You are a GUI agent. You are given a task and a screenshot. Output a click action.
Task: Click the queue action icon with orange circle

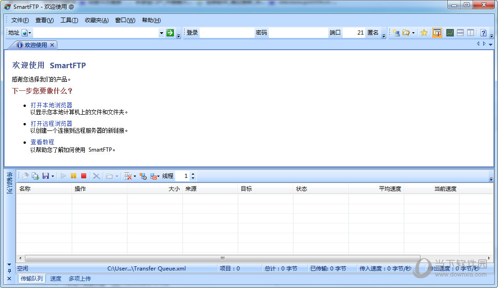click(154, 176)
